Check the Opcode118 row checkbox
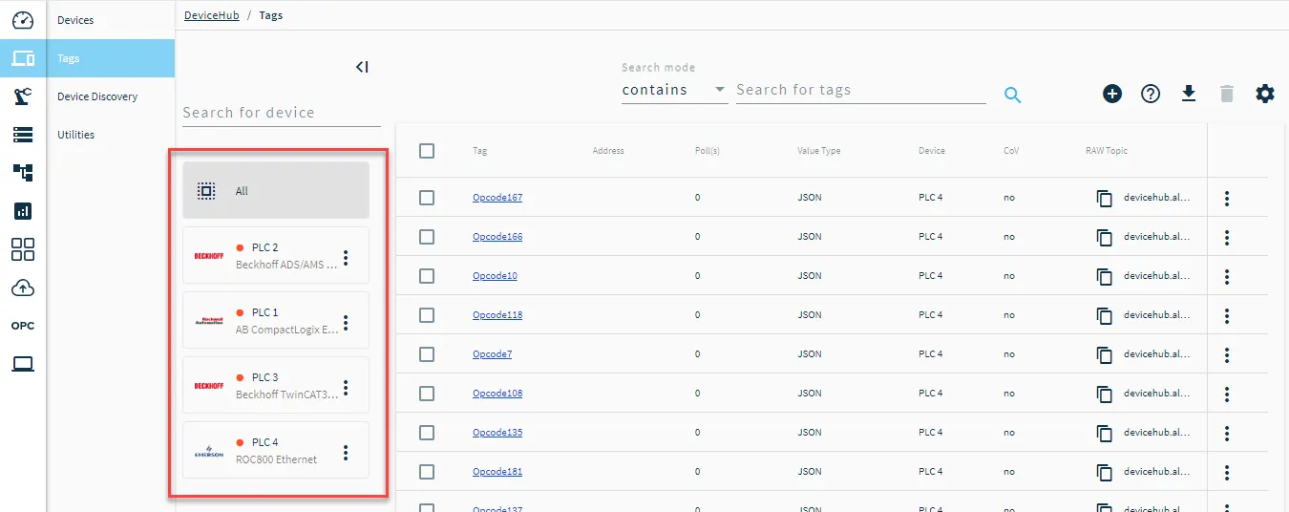Image resolution: width=1289 pixels, height=512 pixels. (427, 315)
